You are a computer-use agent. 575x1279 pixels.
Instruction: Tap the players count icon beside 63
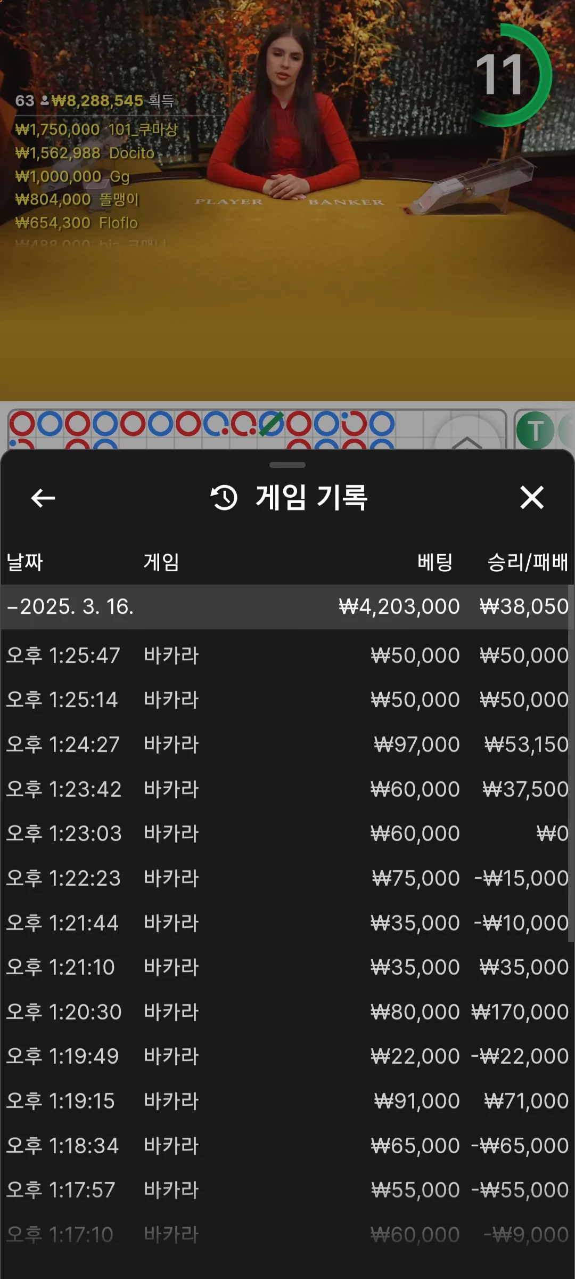[x=44, y=100]
